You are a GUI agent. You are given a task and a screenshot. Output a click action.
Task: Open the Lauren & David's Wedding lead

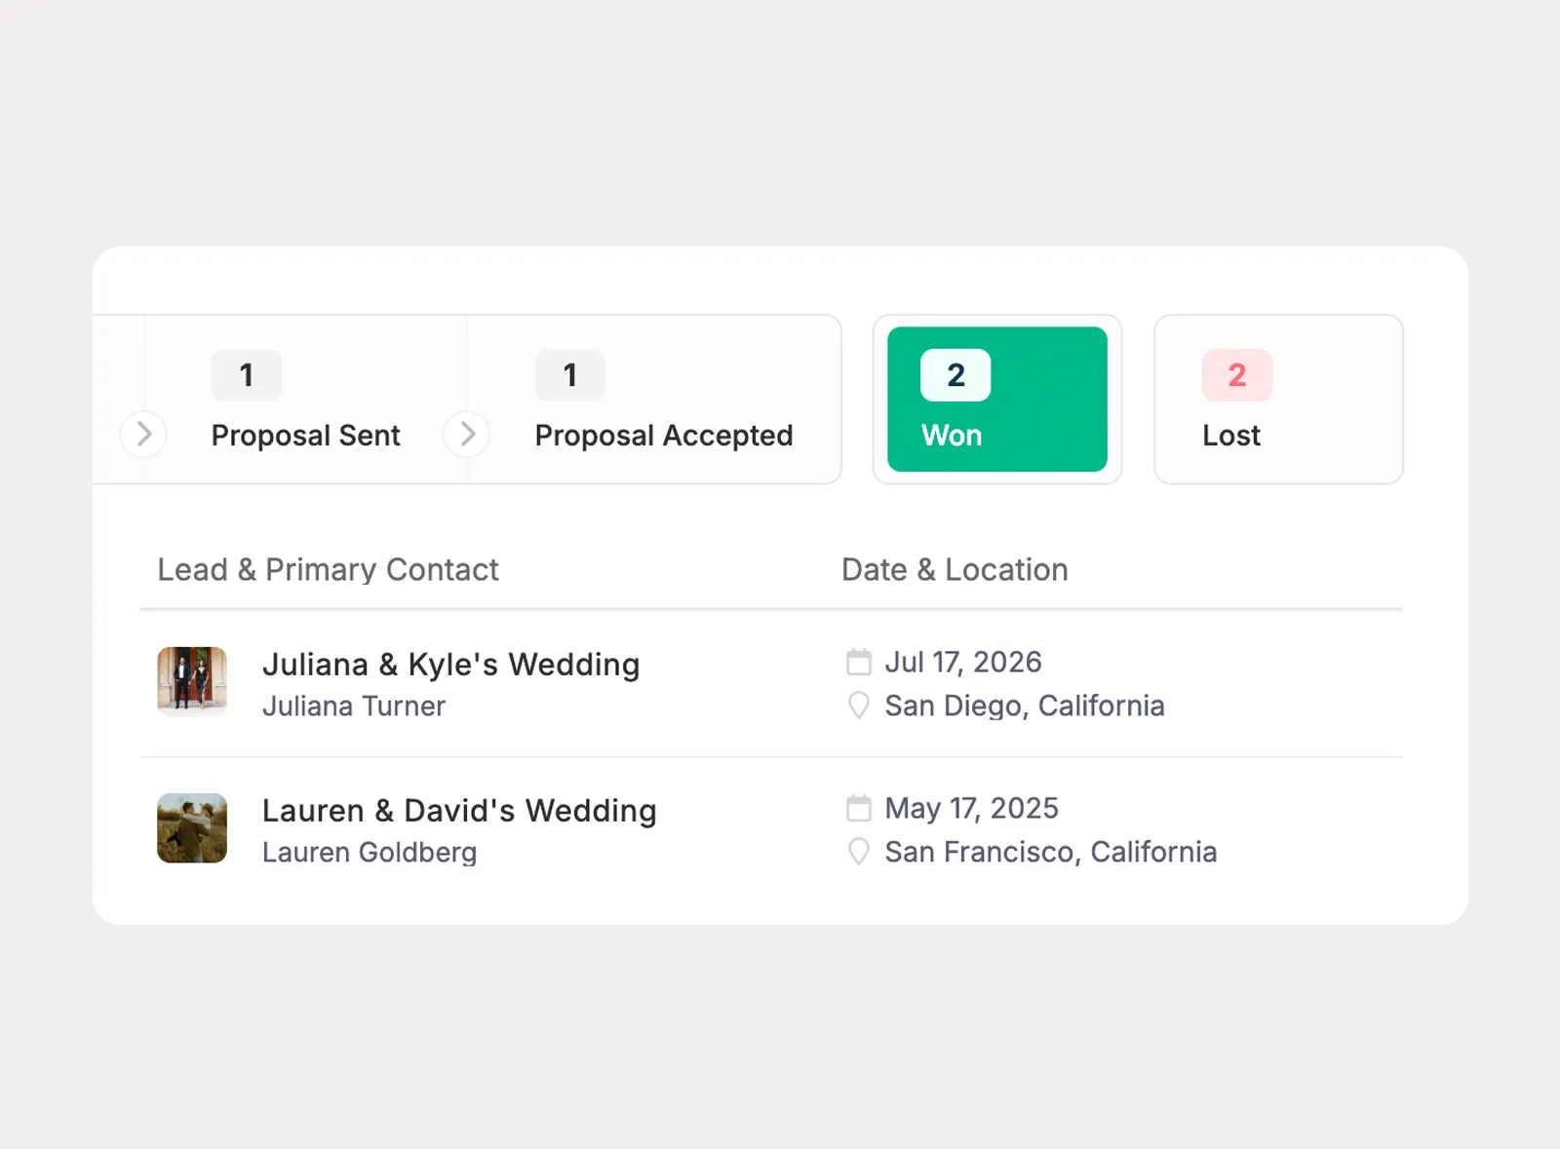tap(459, 811)
